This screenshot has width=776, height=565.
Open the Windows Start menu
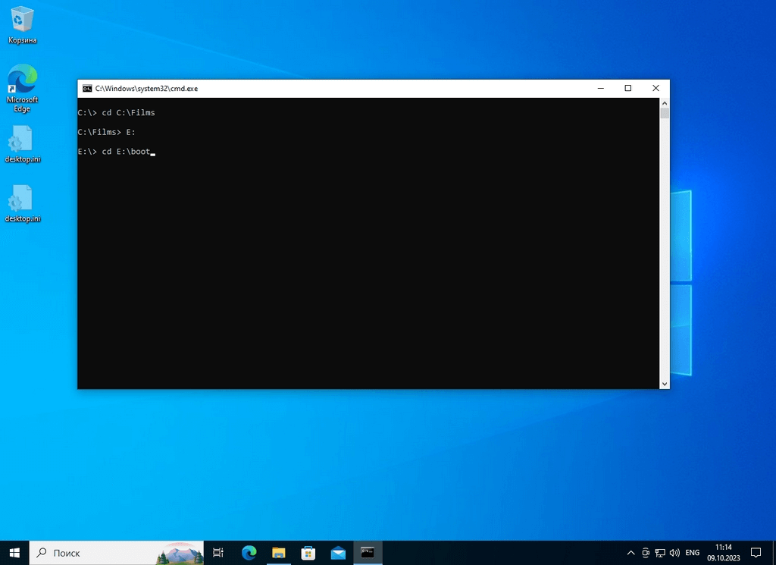coord(14,553)
